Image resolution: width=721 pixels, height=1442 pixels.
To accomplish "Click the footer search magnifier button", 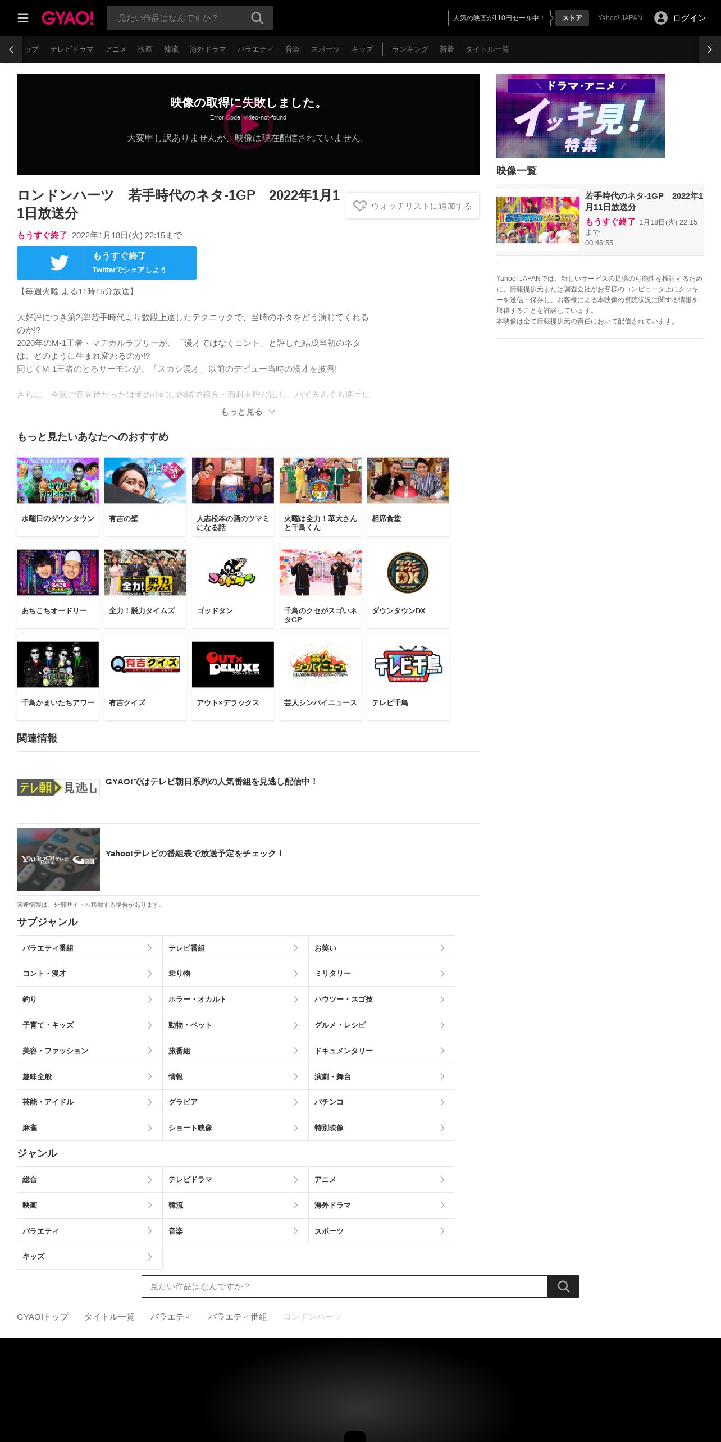I will (x=563, y=1286).
